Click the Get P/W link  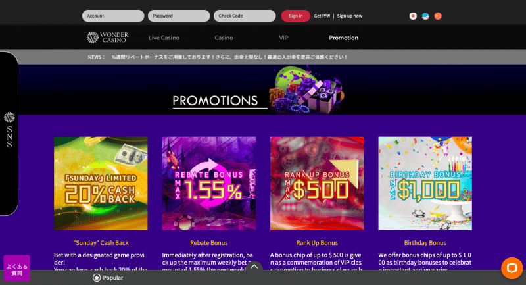click(x=322, y=16)
